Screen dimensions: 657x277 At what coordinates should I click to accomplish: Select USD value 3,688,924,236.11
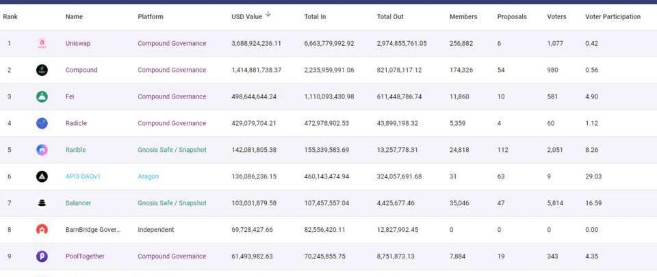(x=257, y=44)
